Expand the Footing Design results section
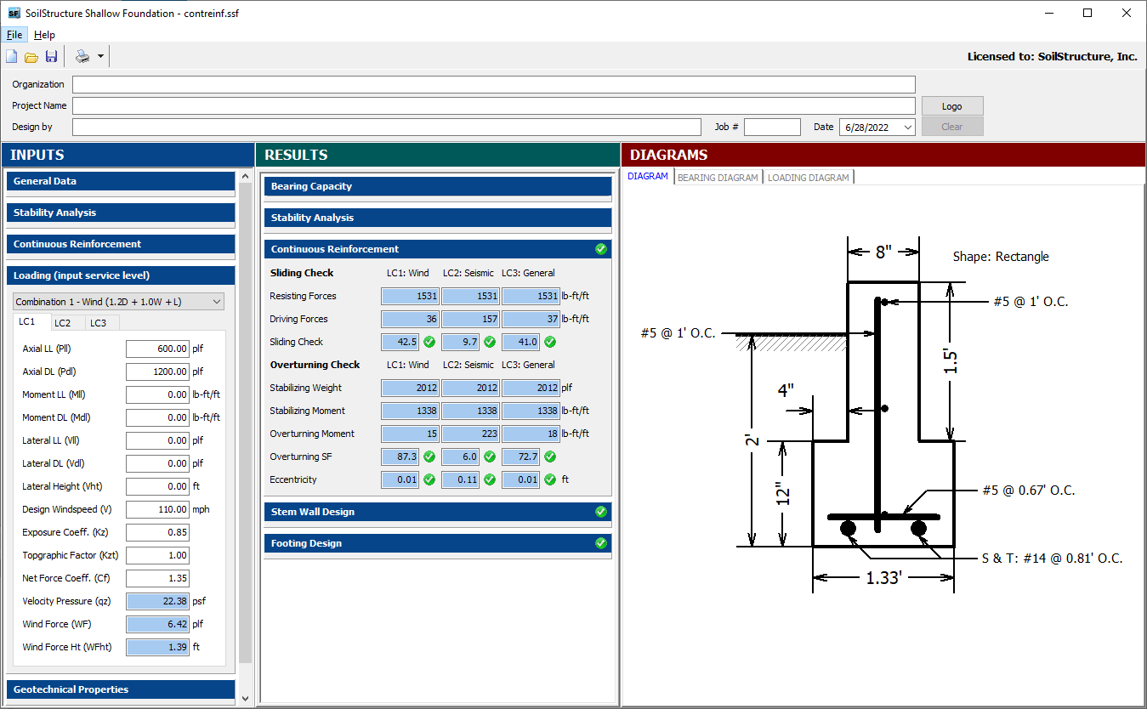 pos(438,543)
